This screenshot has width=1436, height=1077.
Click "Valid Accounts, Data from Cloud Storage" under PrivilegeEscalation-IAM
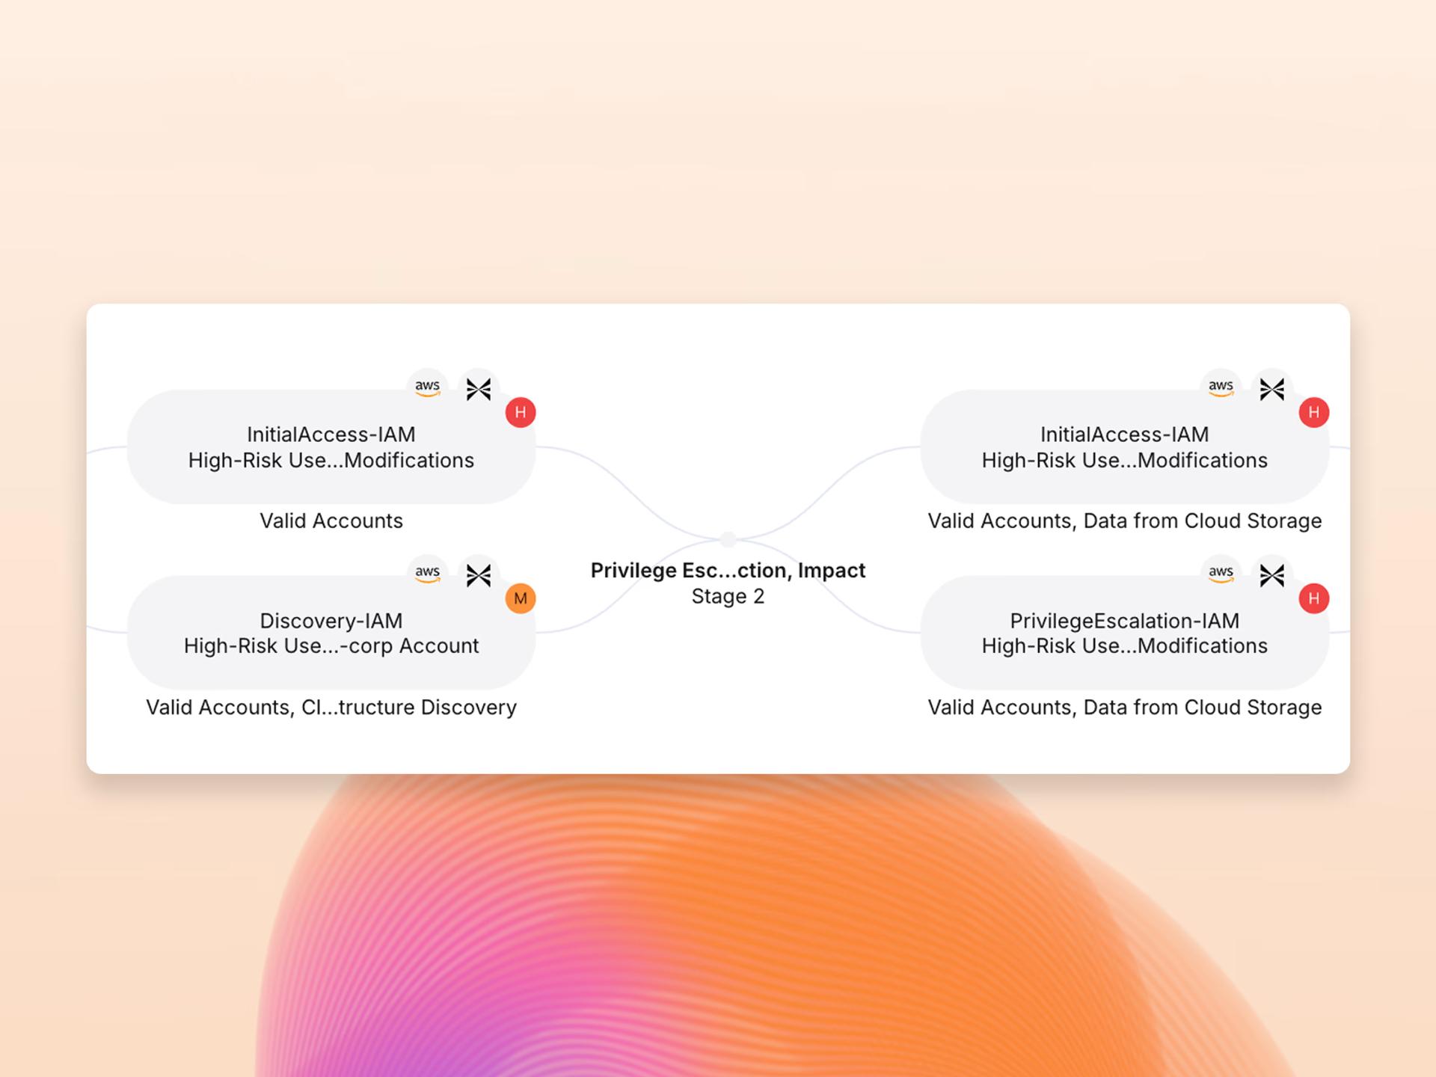(x=1125, y=708)
